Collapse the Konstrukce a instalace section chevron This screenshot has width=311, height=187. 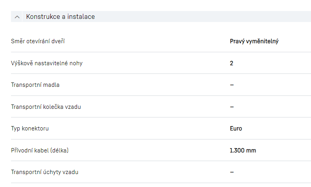pos(17,17)
